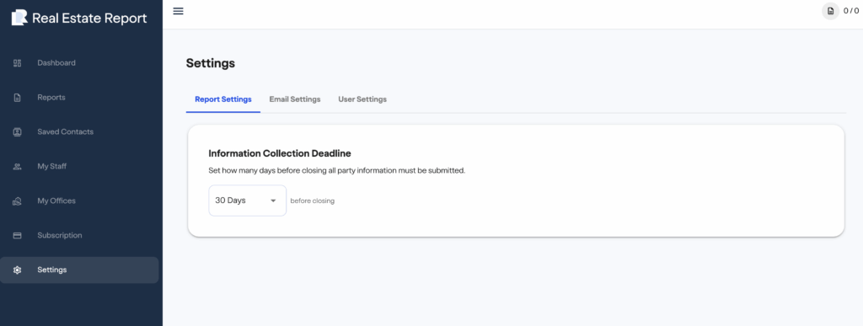The width and height of the screenshot is (863, 326).
Task: Click the Information Collection Deadline heading
Action: [280, 153]
